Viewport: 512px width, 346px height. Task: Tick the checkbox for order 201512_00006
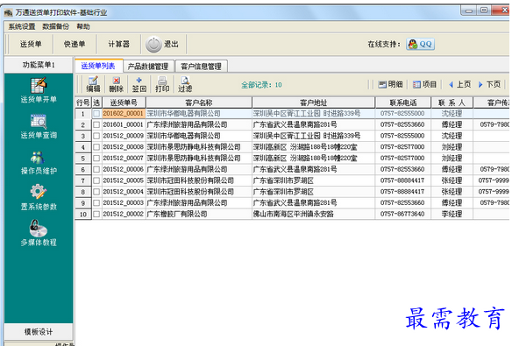[96, 169]
